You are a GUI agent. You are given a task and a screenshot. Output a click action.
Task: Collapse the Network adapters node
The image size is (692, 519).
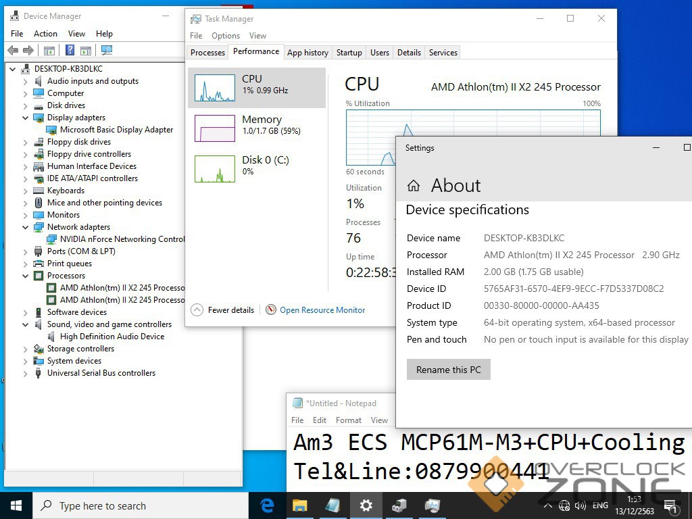tap(25, 227)
